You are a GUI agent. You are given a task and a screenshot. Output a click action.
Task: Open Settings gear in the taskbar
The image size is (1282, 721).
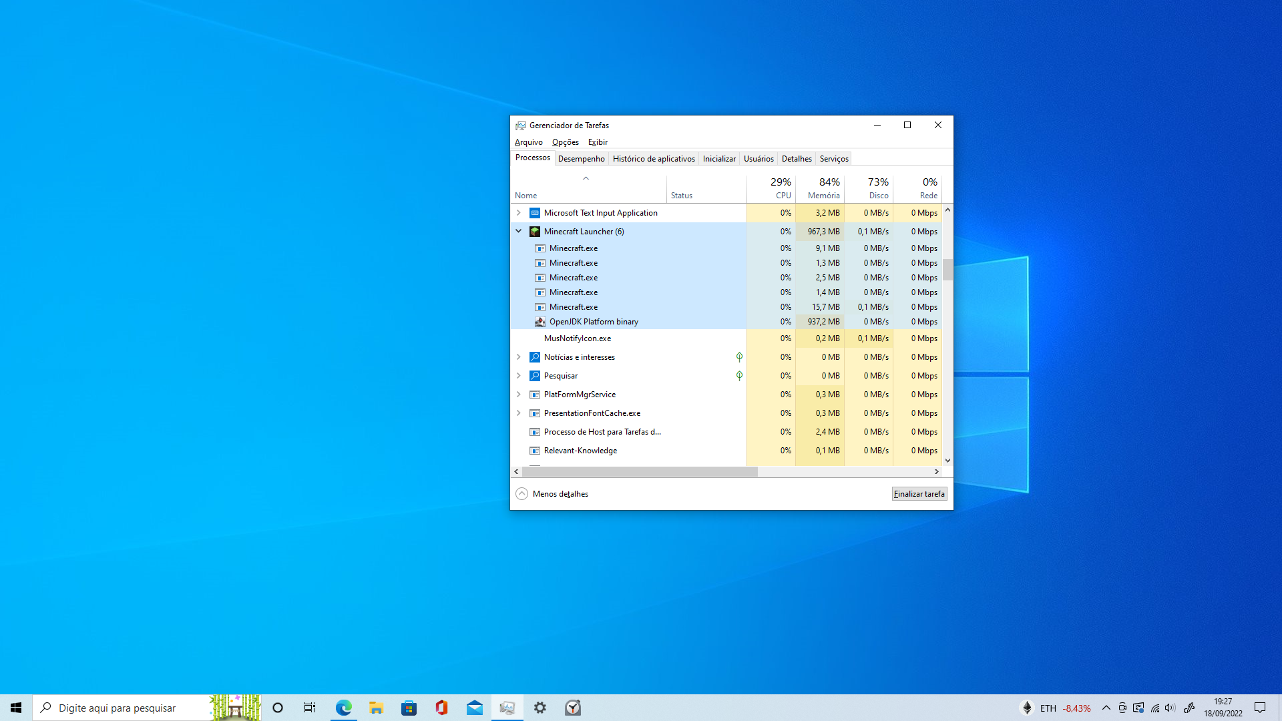[540, 708]
